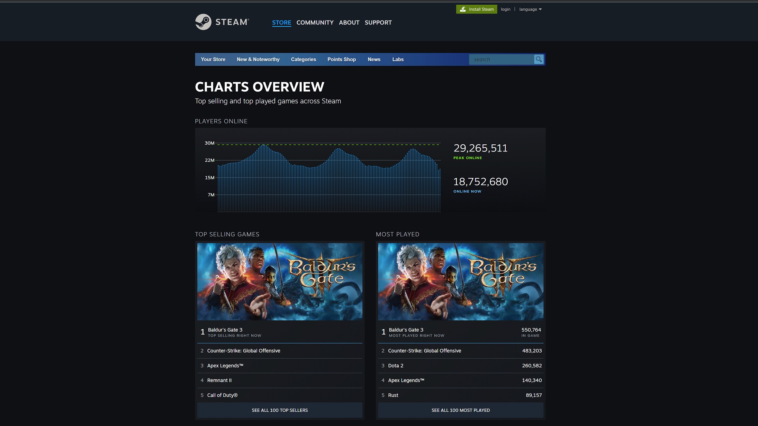Open Dota 2 from the Most Played list
Screen dimensions: 758x426
click(396, 366)
